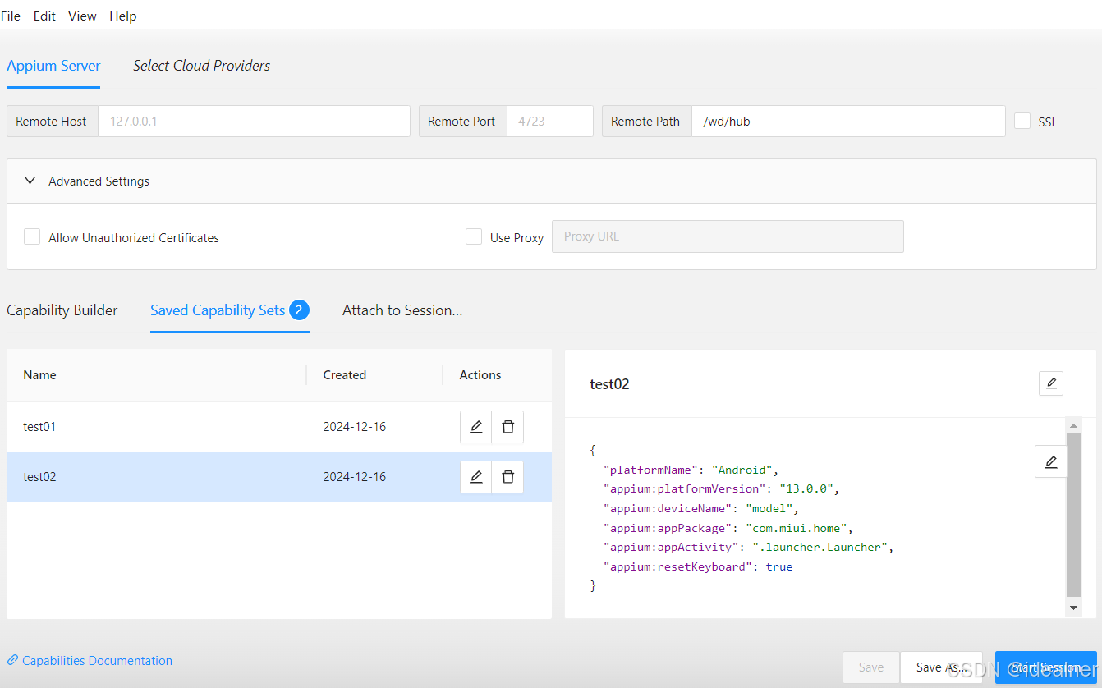Click the "Android" platformName value

[x=742, y=470]
